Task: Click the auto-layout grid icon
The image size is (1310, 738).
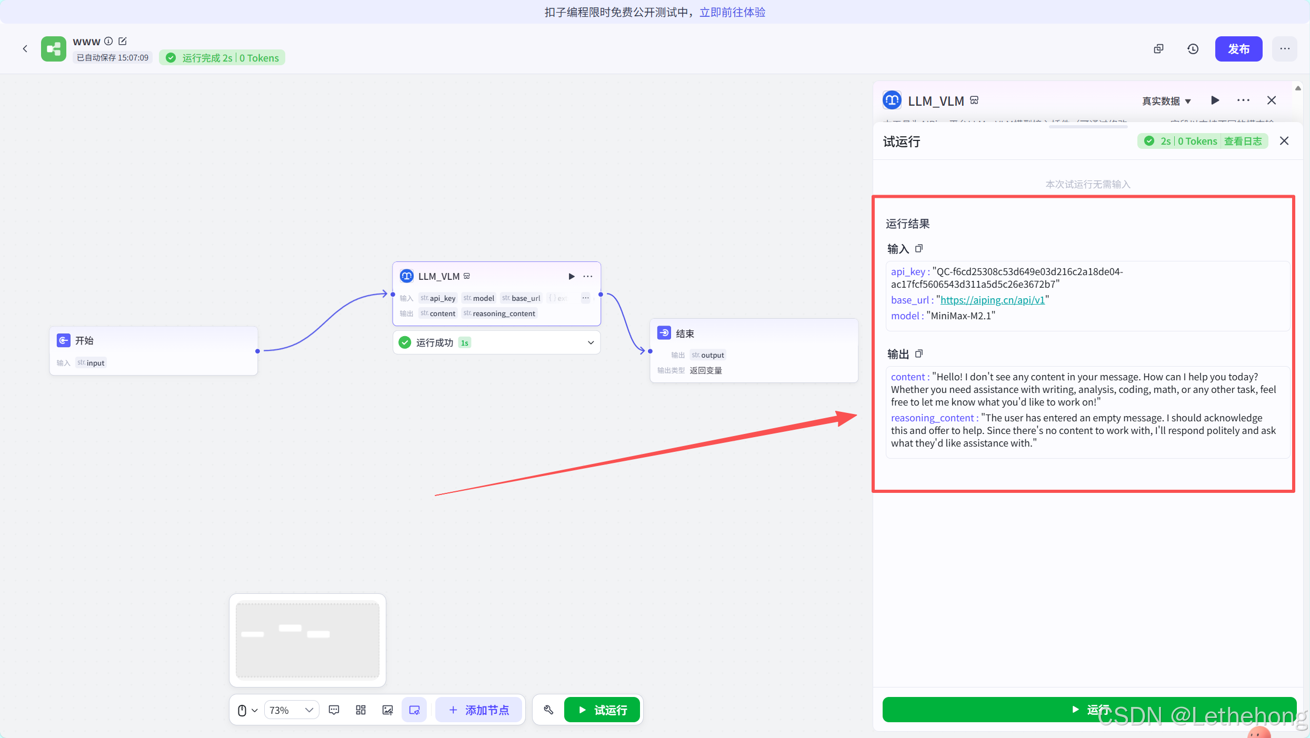Action: click(361, 710)
